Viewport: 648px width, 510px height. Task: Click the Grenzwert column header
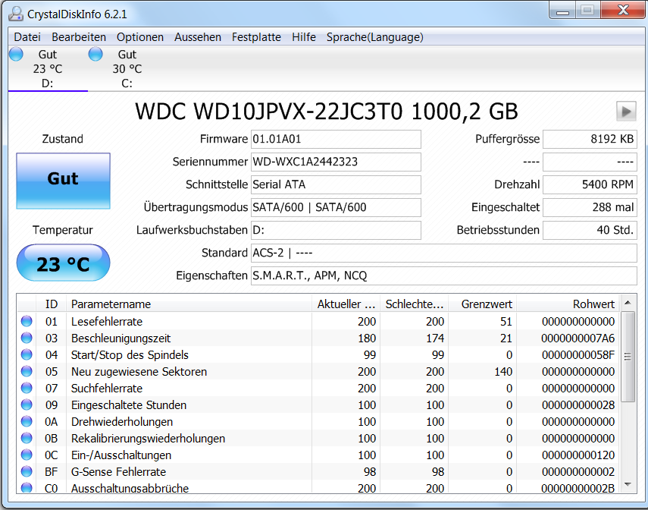[x=482, y=304]
